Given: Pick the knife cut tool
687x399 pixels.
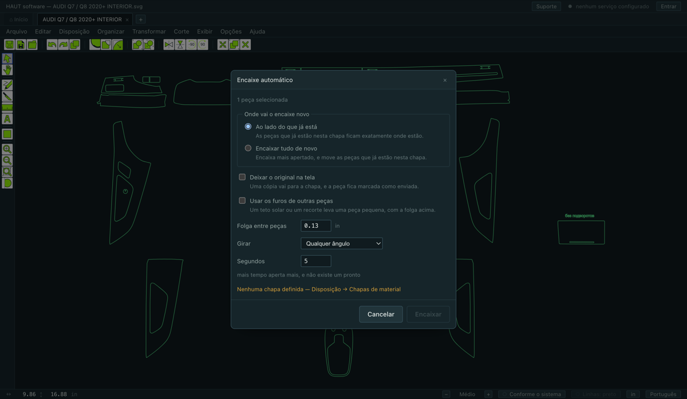Looking at the screenshot, I should (7, 96).
